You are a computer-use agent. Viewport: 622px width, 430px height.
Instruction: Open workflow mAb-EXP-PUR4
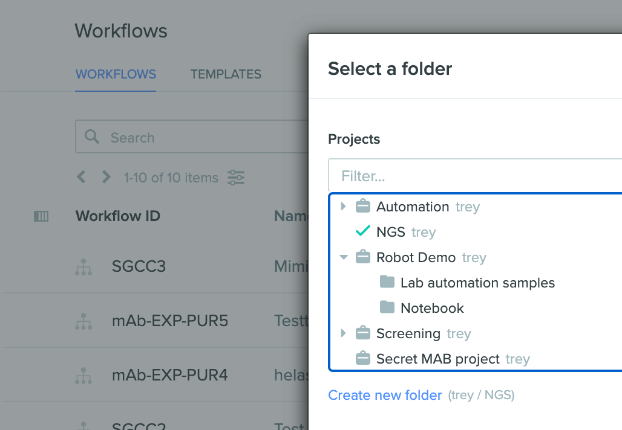170,375
